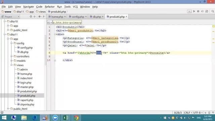The image size is (215, 121).
Task: Click a.btn.btn-primary editor breadcrumb
Action: 67,23
